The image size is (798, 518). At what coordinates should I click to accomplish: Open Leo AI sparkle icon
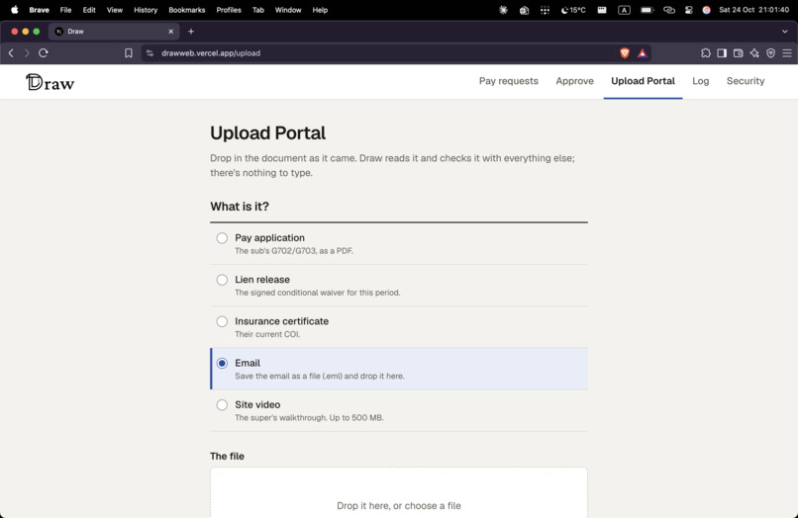tap(754, 52)
